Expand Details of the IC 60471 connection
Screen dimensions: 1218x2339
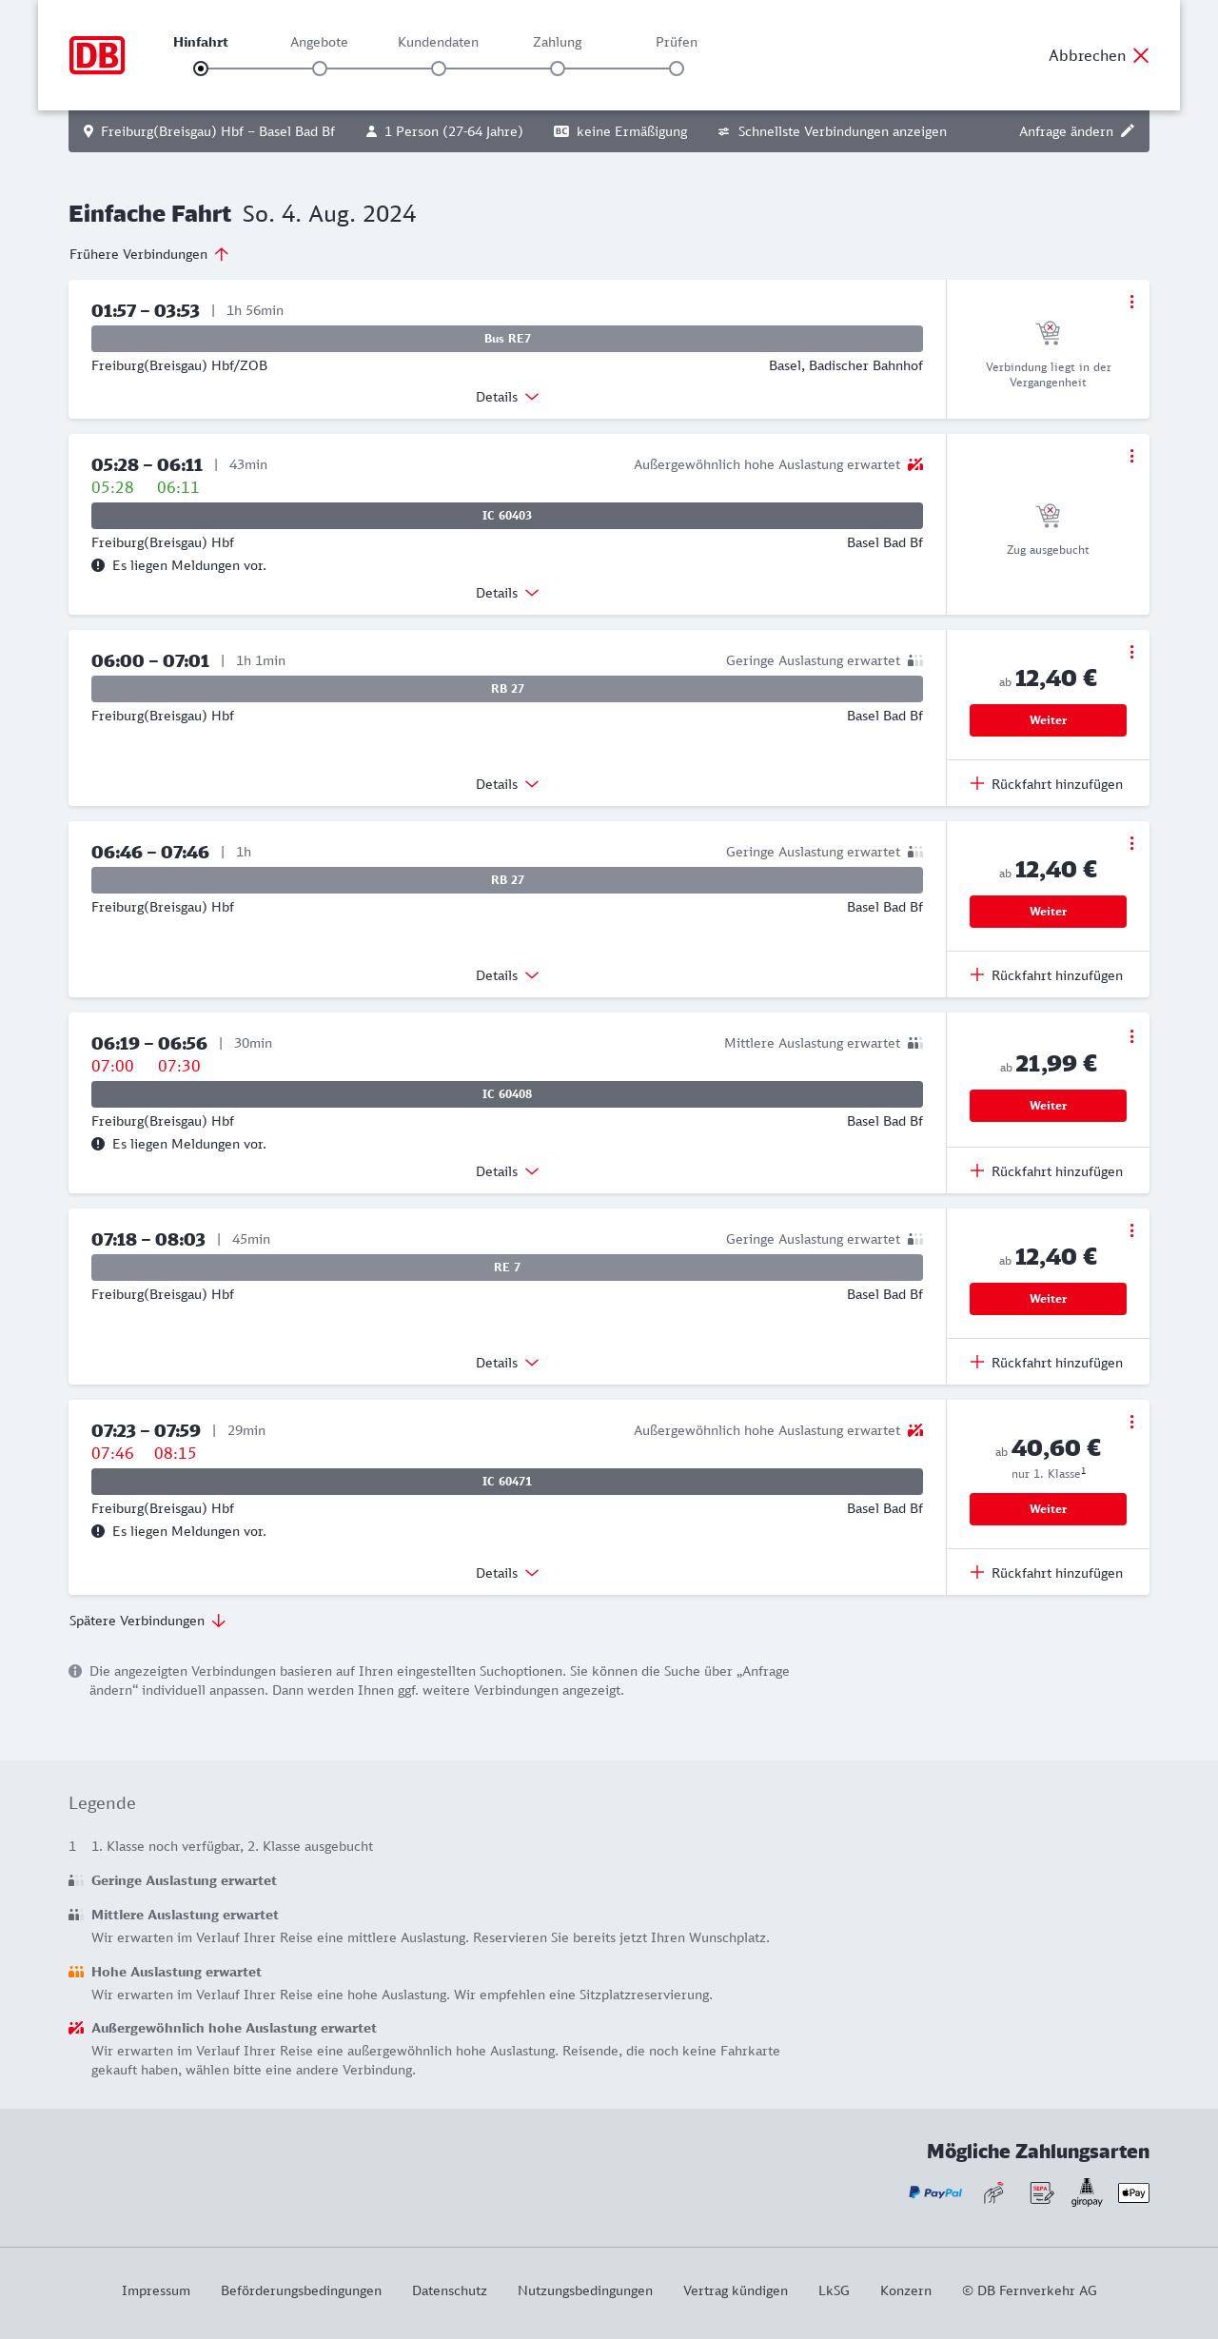click(507, 1573)
